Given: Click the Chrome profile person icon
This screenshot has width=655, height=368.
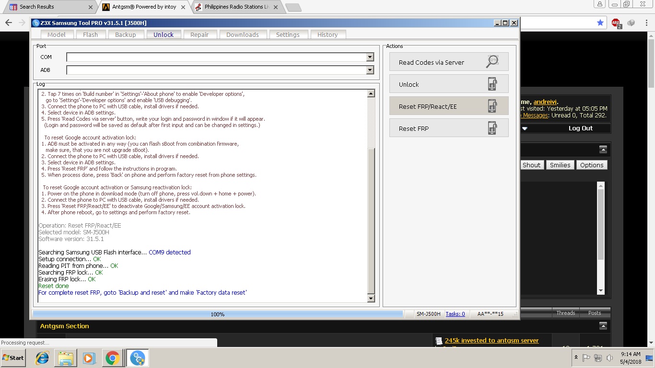Looking at the screenshot, I should click(x=600, y=4).
